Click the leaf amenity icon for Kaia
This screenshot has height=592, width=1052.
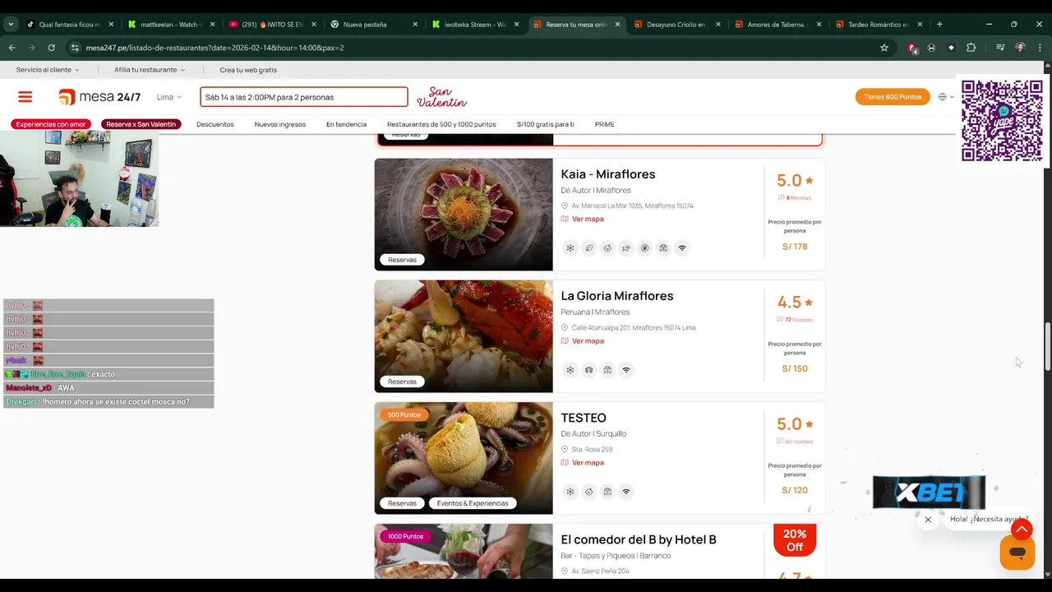(588, 247)
